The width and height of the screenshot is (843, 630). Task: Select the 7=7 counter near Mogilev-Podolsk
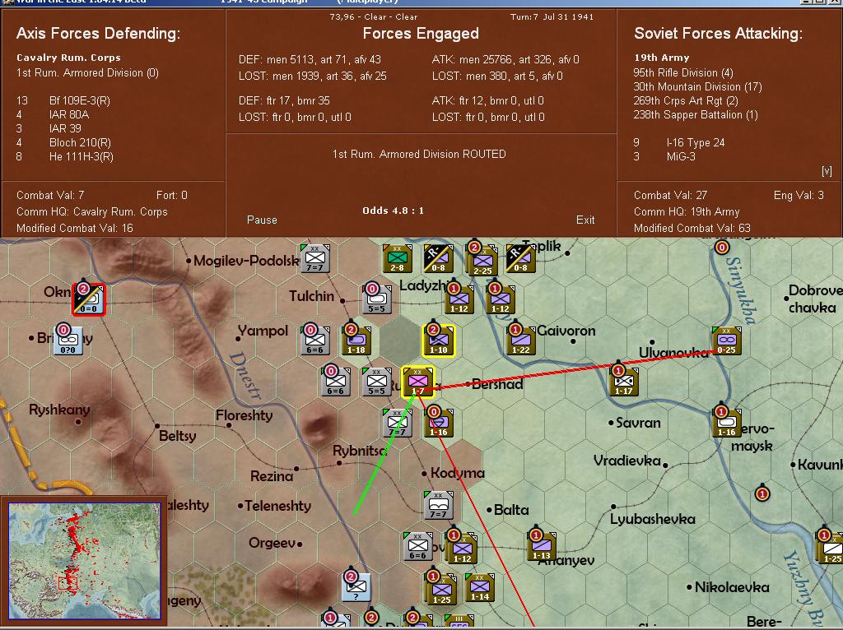pos(315,258)
